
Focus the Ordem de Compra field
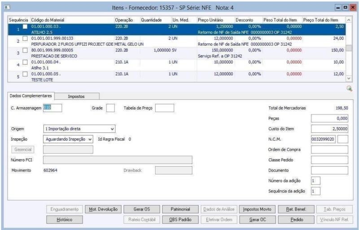point(329,150)
